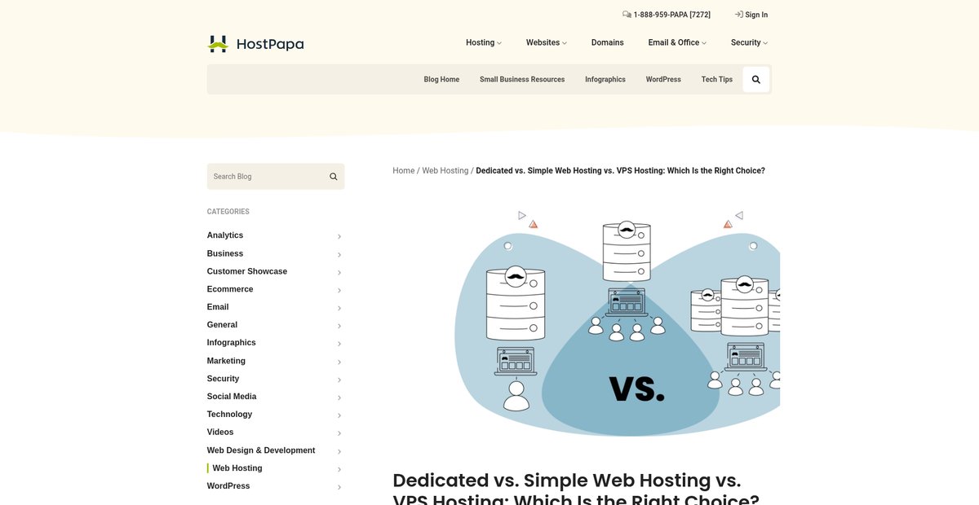Open the Email category
Viewport: 979px width, 505px height.
pos(218,307)
